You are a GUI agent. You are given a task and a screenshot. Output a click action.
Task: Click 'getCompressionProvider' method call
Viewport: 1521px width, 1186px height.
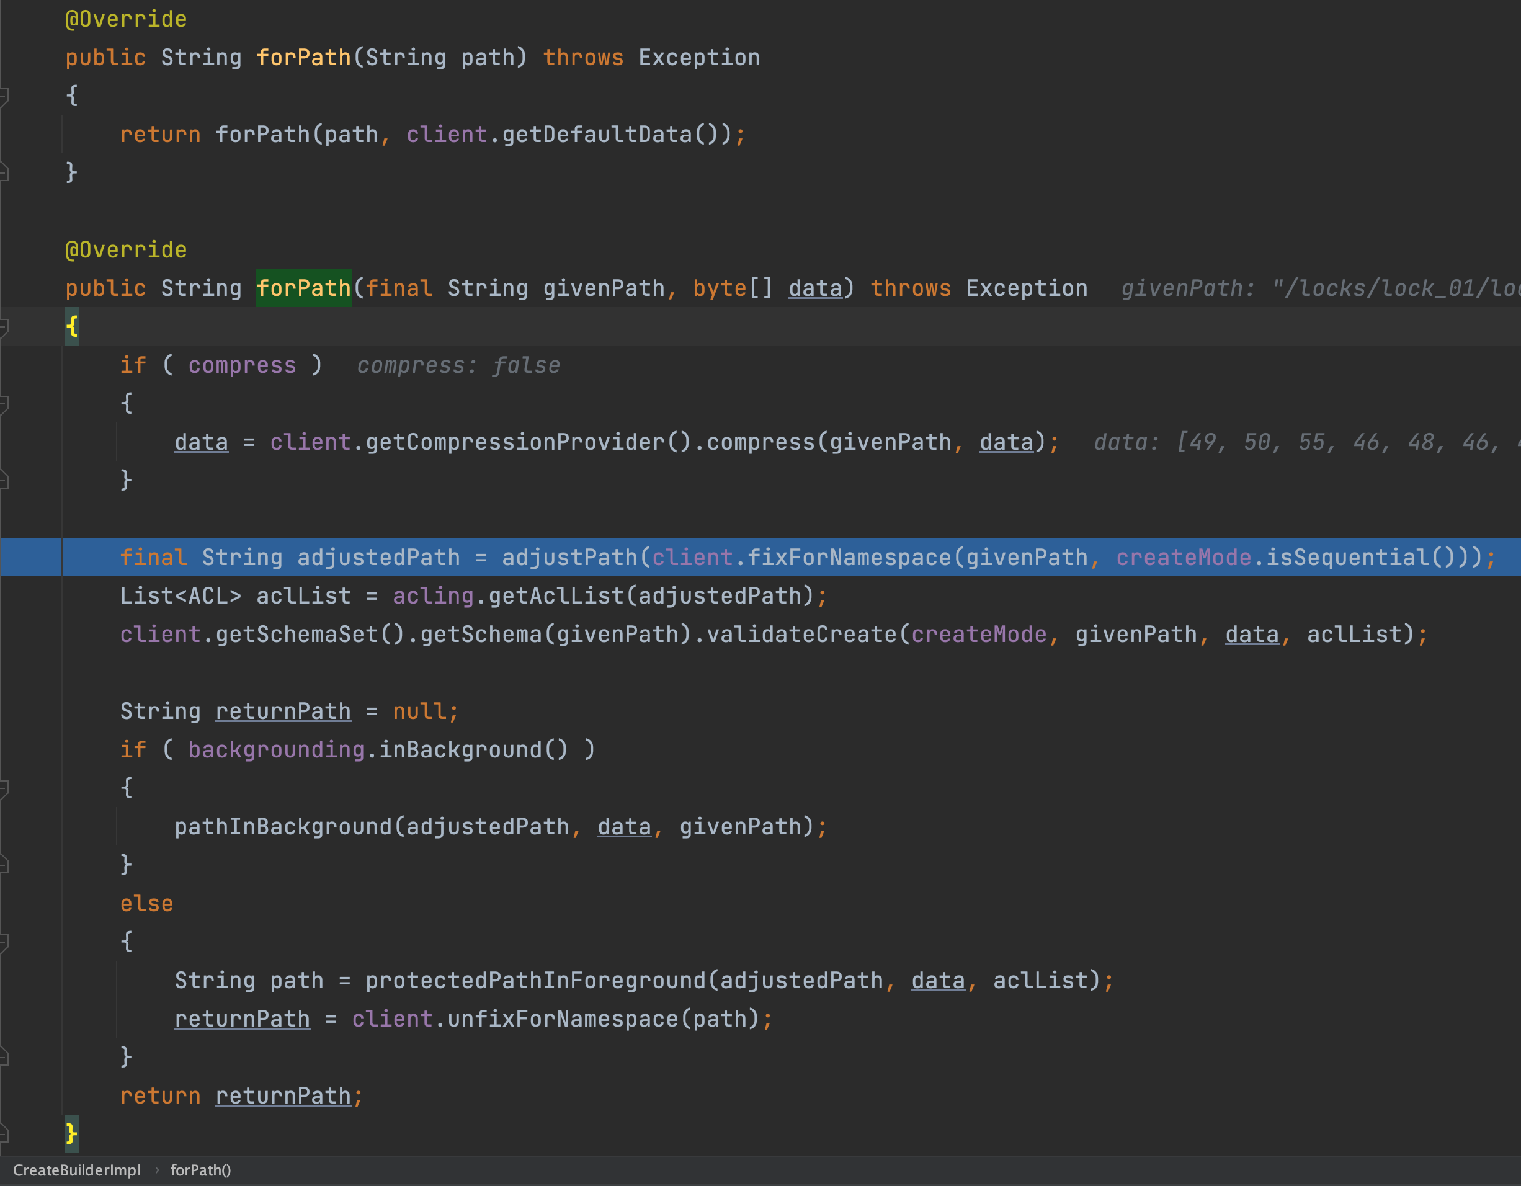515,442
